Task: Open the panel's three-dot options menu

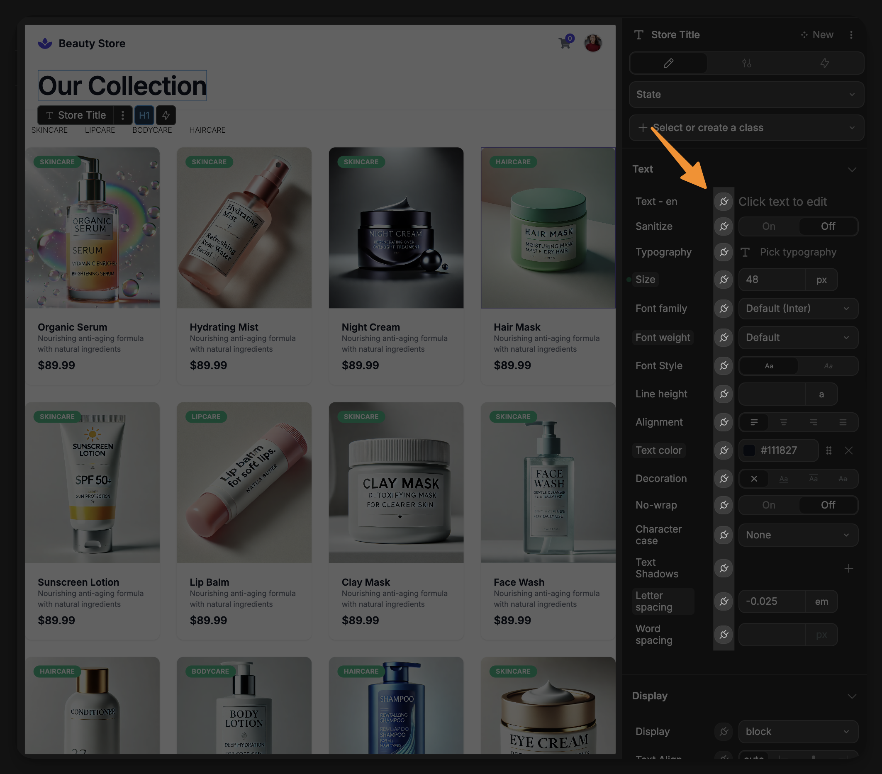Action: coord(851,35)
